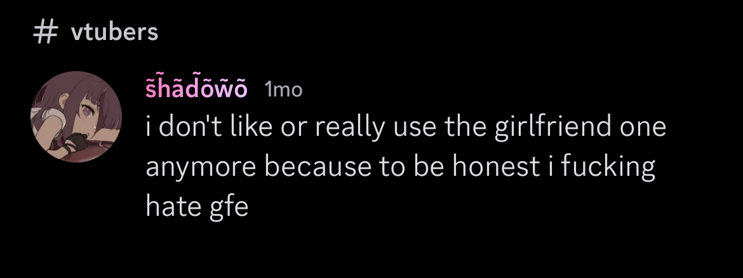743x278 pixels.
Task: Click the hash icon beside vtubers
Action: pos(46,32)
